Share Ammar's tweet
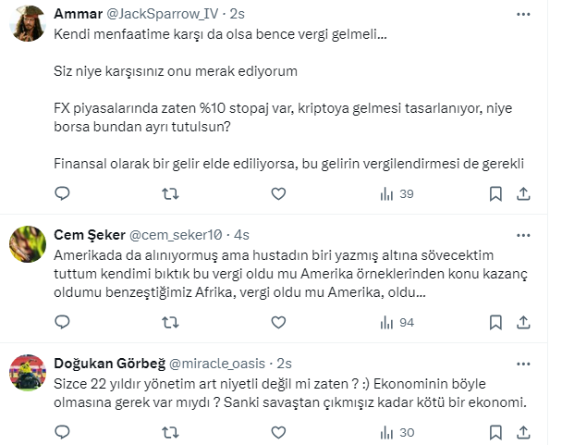This screenshot has height=445, width=562. 523,194
